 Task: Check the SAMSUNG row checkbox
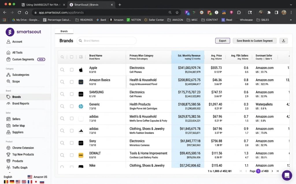[x=72, y=94]
